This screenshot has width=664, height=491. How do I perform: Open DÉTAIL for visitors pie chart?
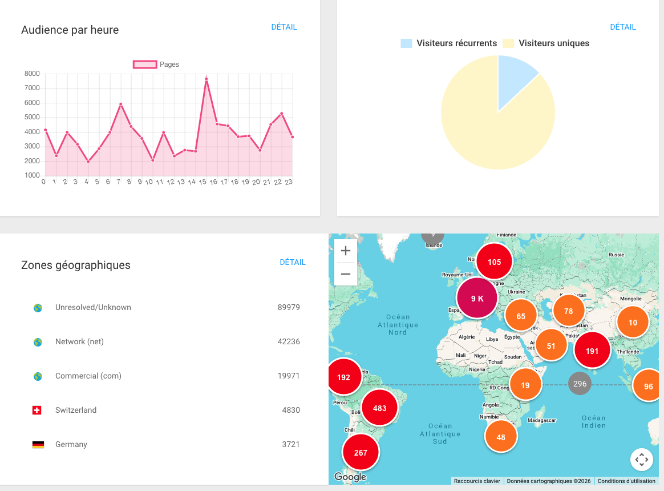click(623, 27)
